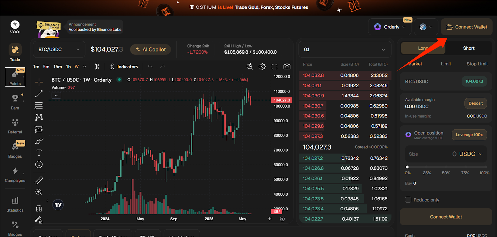Screen dimensions: 497x237
Task: Collapse the drawing toolbar arrow
Action: pos(47,201)
